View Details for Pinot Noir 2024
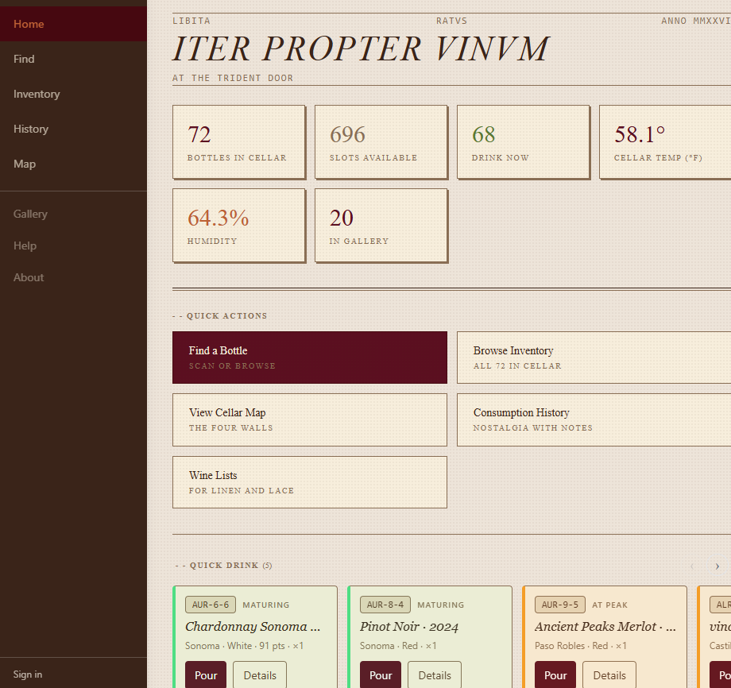The height and width of the screenshot is (688, 731). [435, 674]
